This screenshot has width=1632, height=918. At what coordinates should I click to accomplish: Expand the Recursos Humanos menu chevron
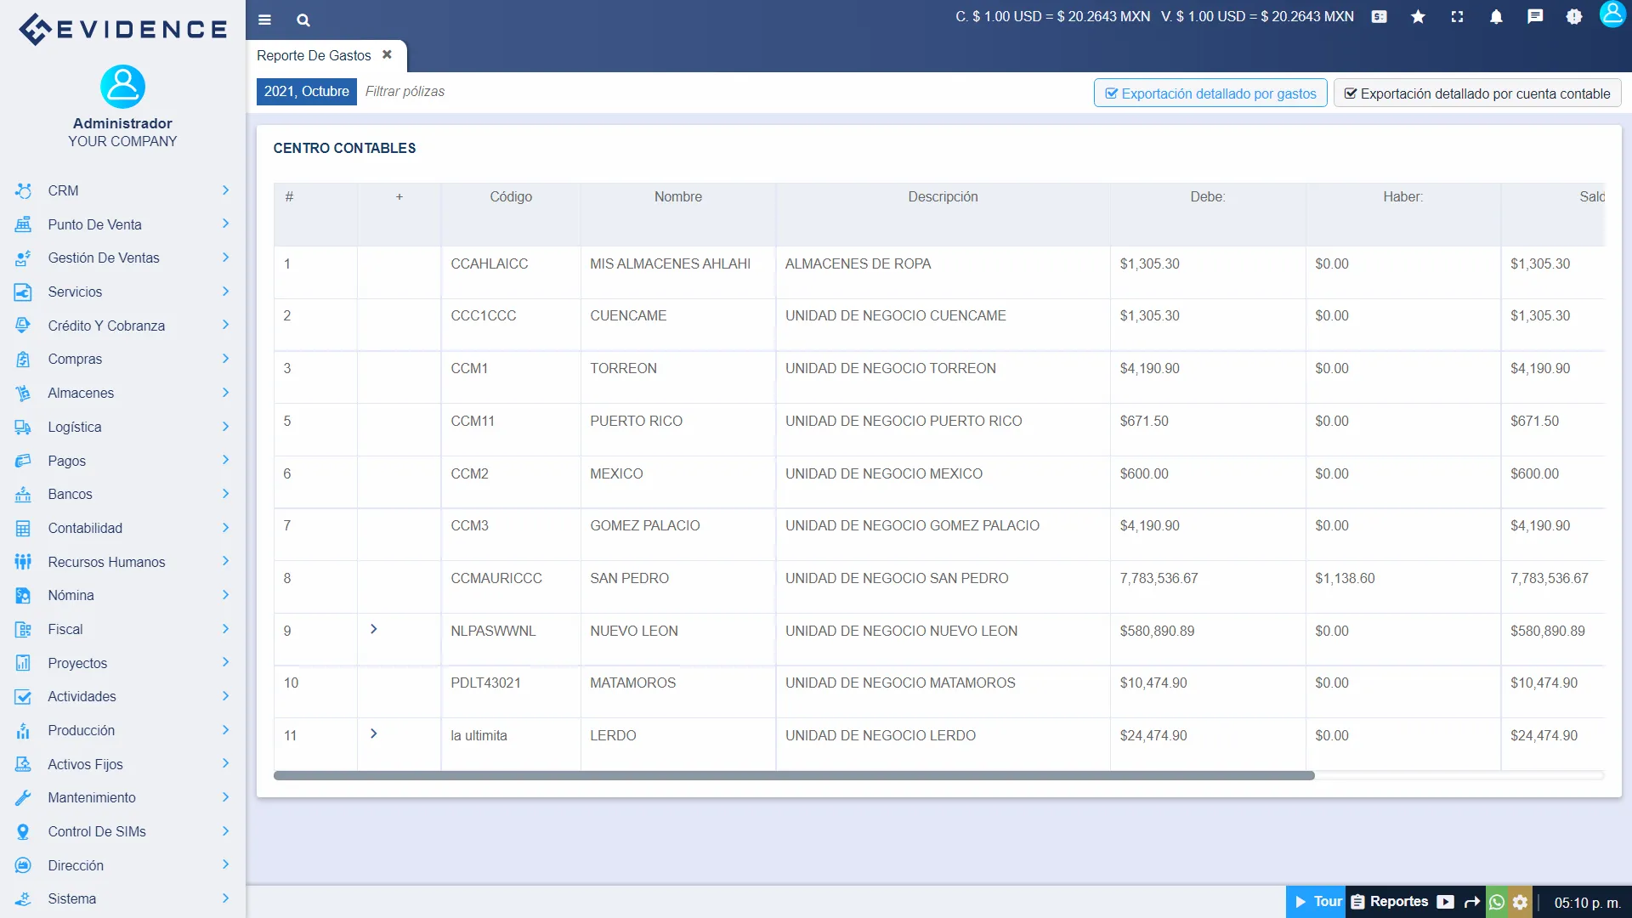225,561
